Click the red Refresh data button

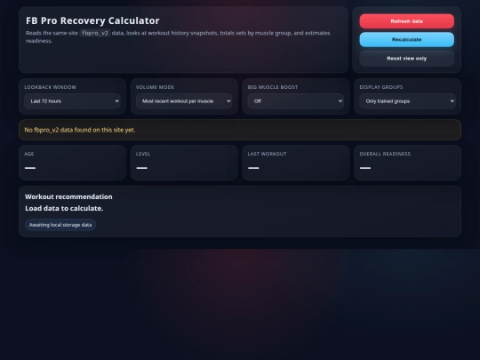pos(406,21)
